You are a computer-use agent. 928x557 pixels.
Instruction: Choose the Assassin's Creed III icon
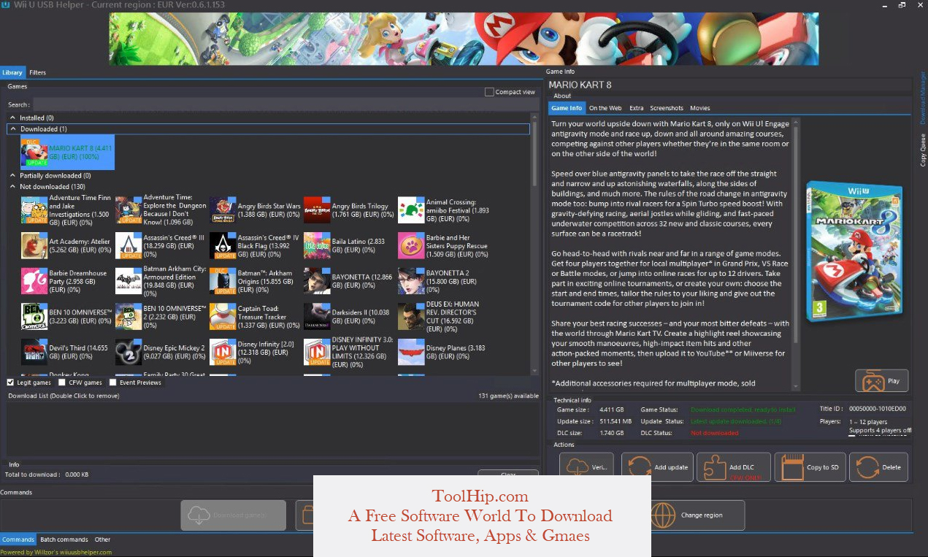(129, 246)
